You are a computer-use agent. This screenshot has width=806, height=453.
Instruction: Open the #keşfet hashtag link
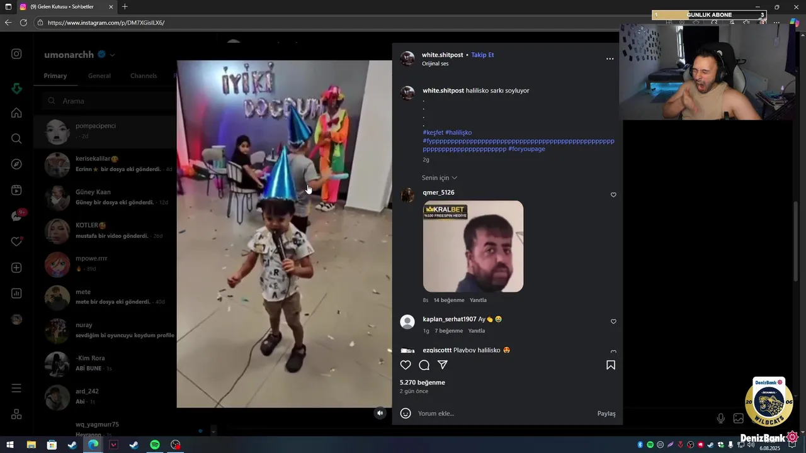(x=433, y=133)
